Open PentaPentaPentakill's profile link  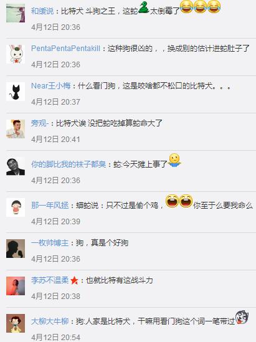(x=65, y=49)
